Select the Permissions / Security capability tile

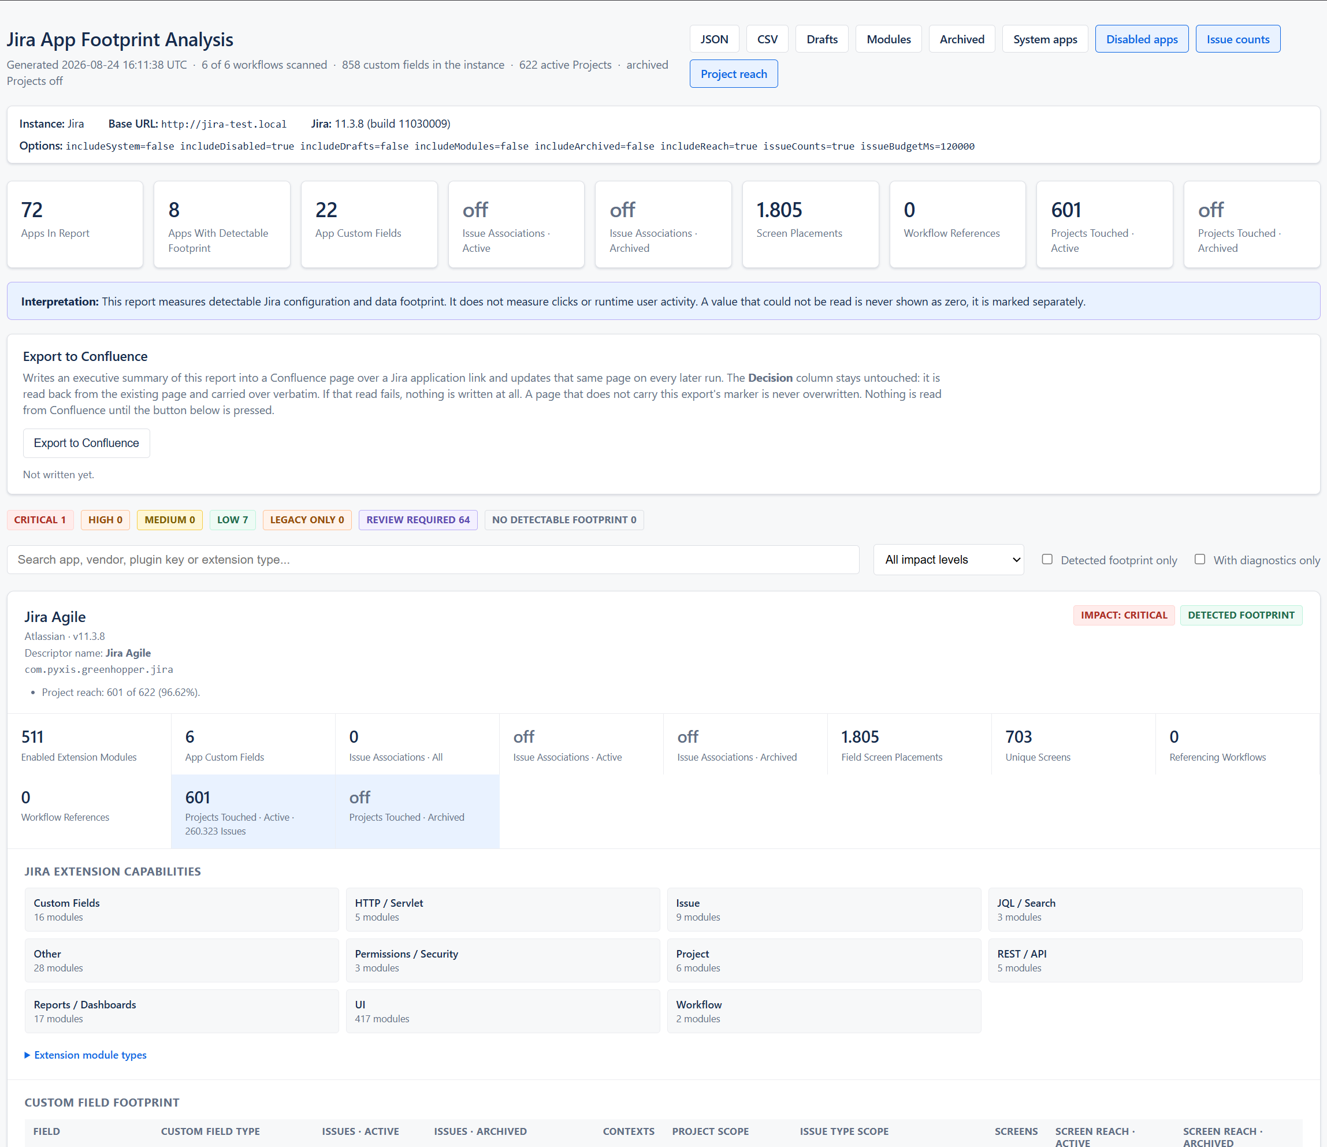503,960
